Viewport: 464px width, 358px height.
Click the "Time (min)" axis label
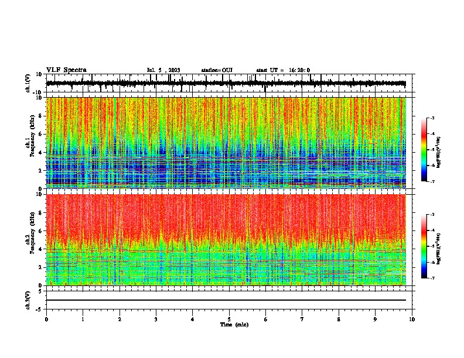point(234,325)
